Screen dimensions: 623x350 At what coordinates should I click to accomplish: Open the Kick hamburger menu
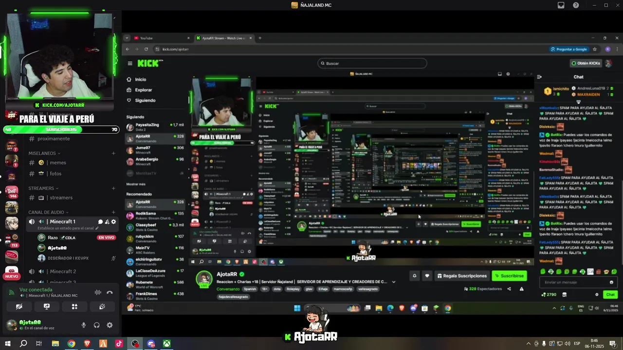tap(130, 63)
